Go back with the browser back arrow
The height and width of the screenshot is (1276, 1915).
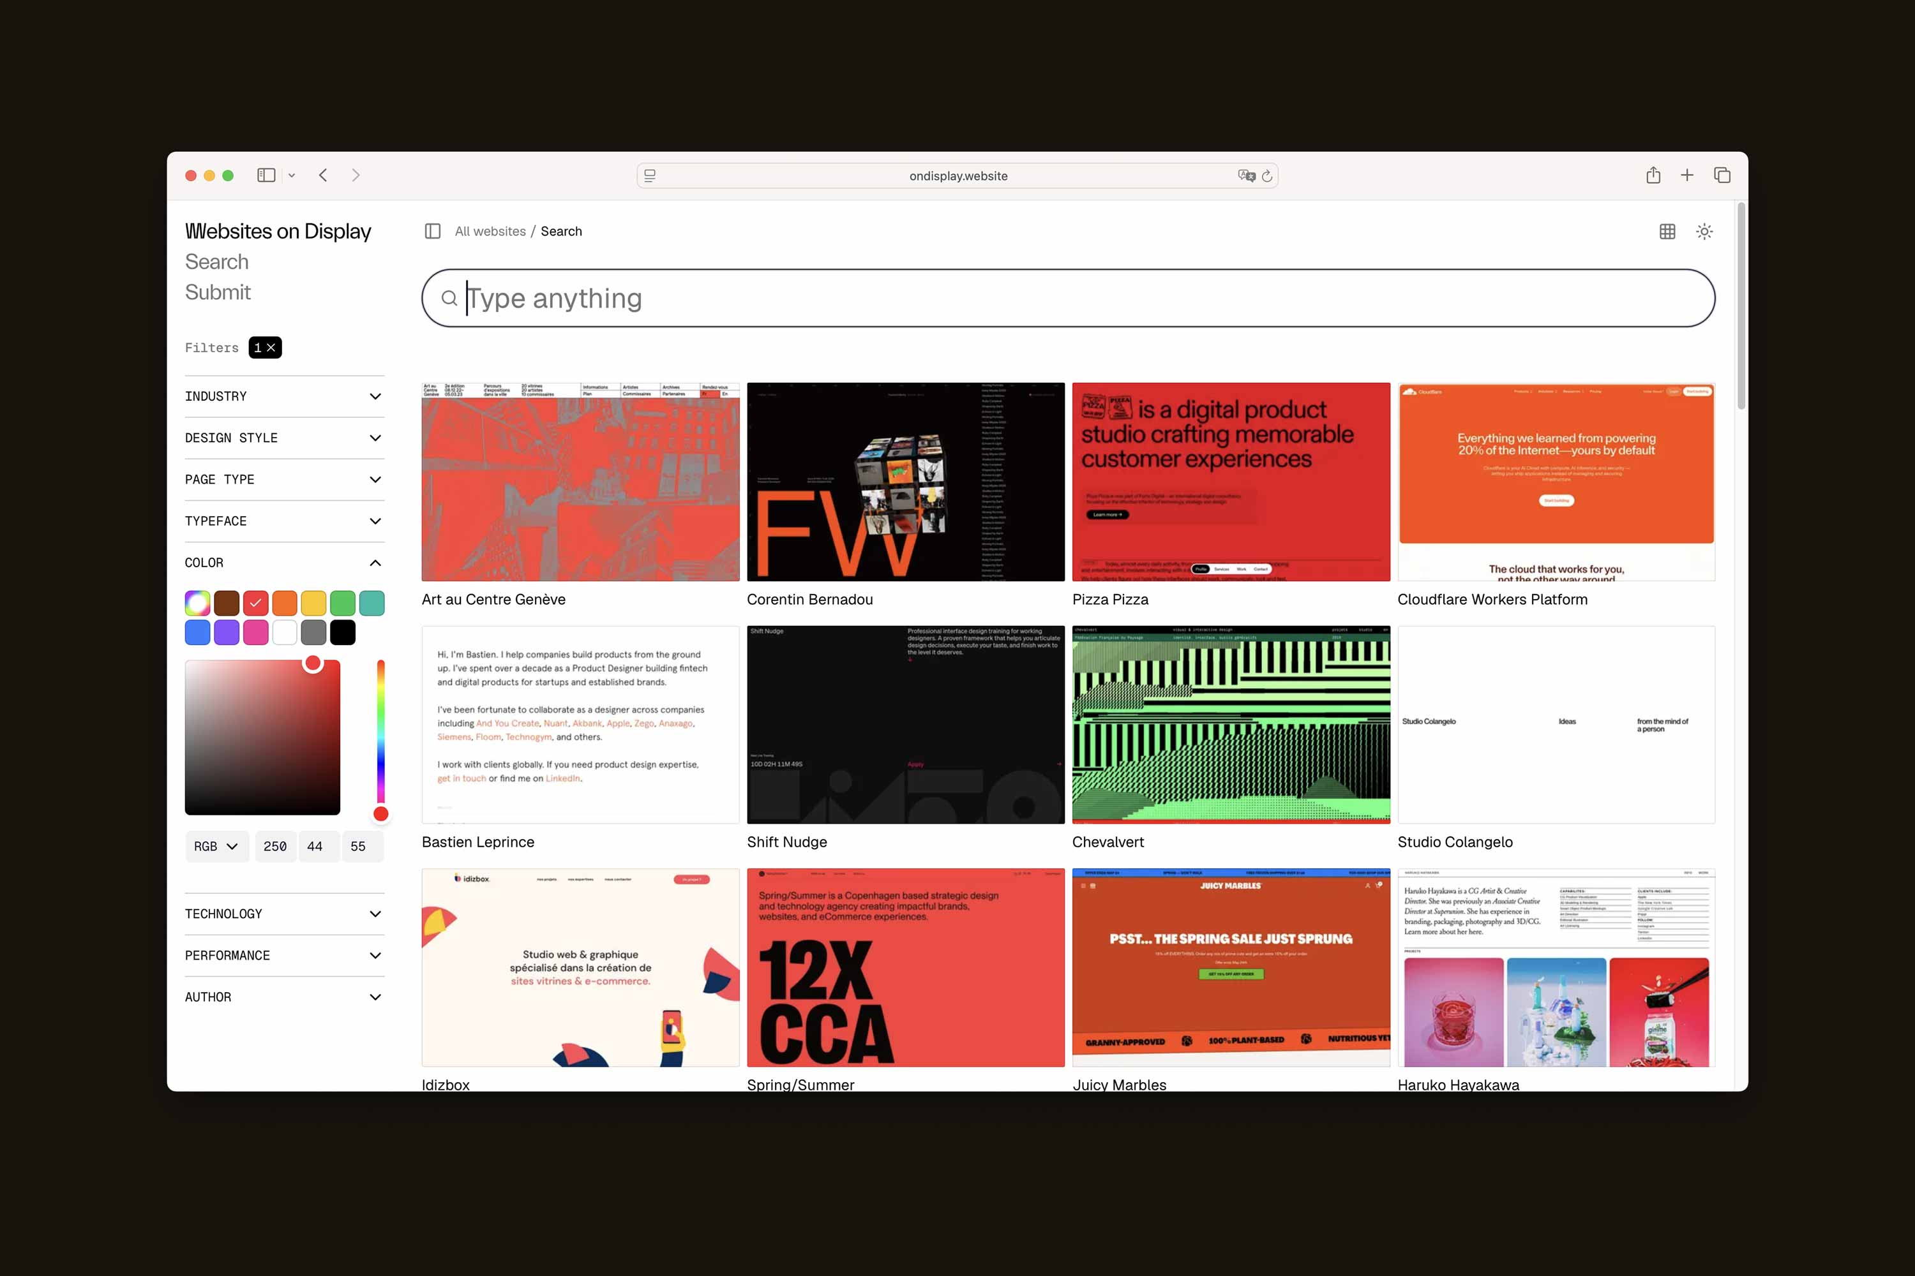(323, 175)
